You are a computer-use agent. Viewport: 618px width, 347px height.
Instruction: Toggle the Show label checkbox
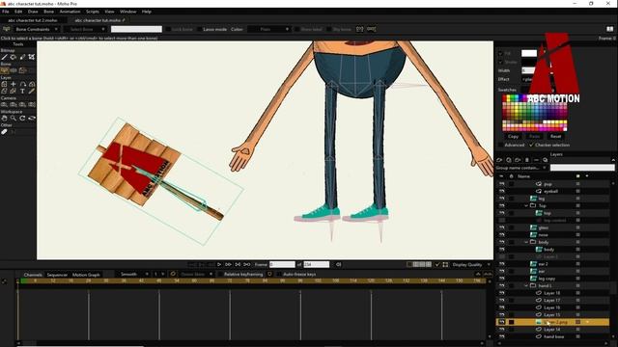point(297,29)
